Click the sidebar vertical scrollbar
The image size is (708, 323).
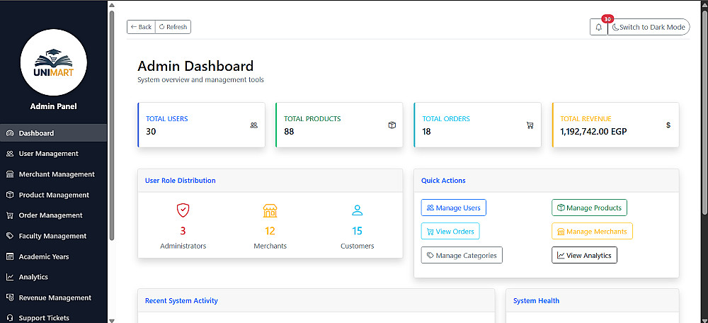112,127
